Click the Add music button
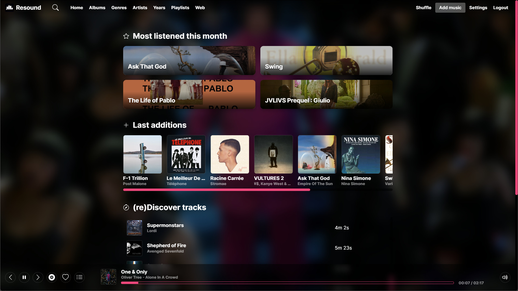The image size is (518, 291). [x=450, y=8]
